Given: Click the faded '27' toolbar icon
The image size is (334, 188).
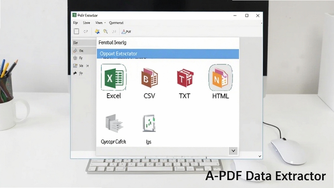Looking at the screenshot, I should [86, 32].
